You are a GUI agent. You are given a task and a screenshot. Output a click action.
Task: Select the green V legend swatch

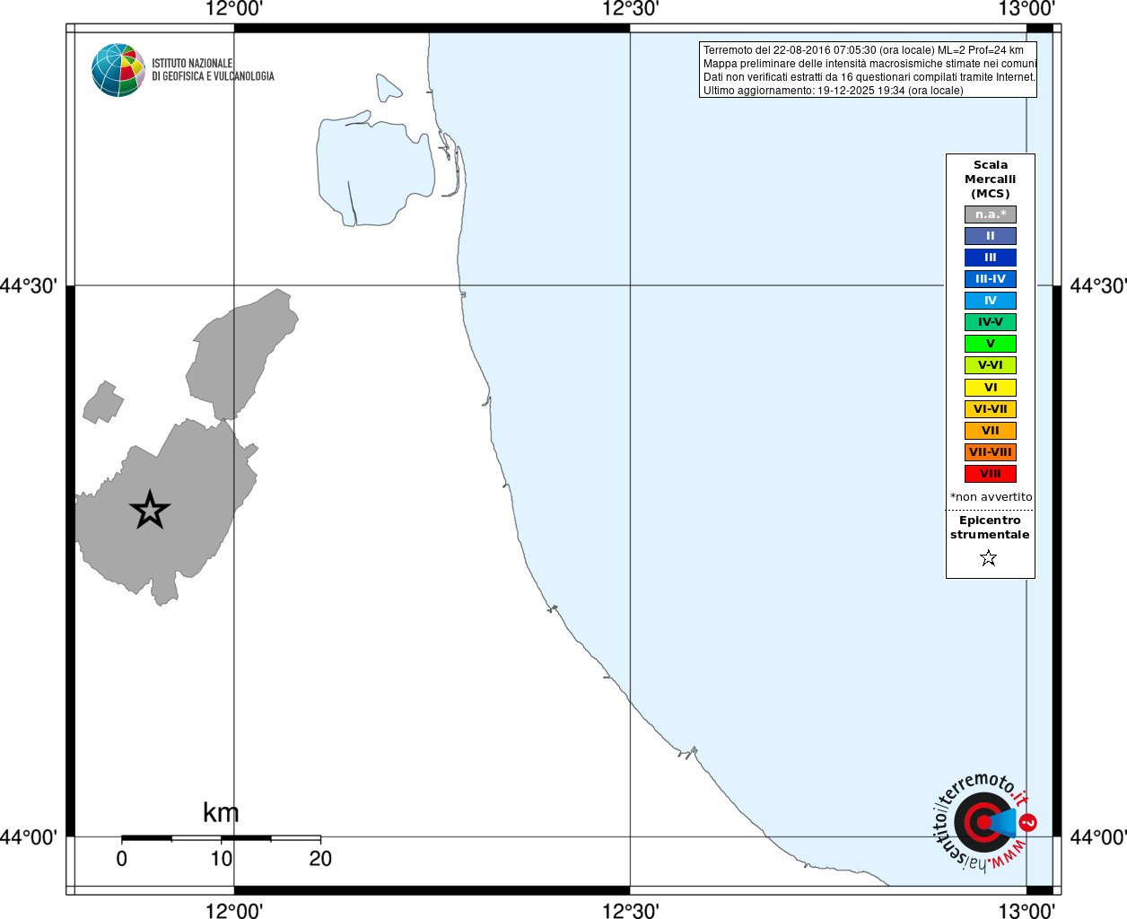(991, 344)
